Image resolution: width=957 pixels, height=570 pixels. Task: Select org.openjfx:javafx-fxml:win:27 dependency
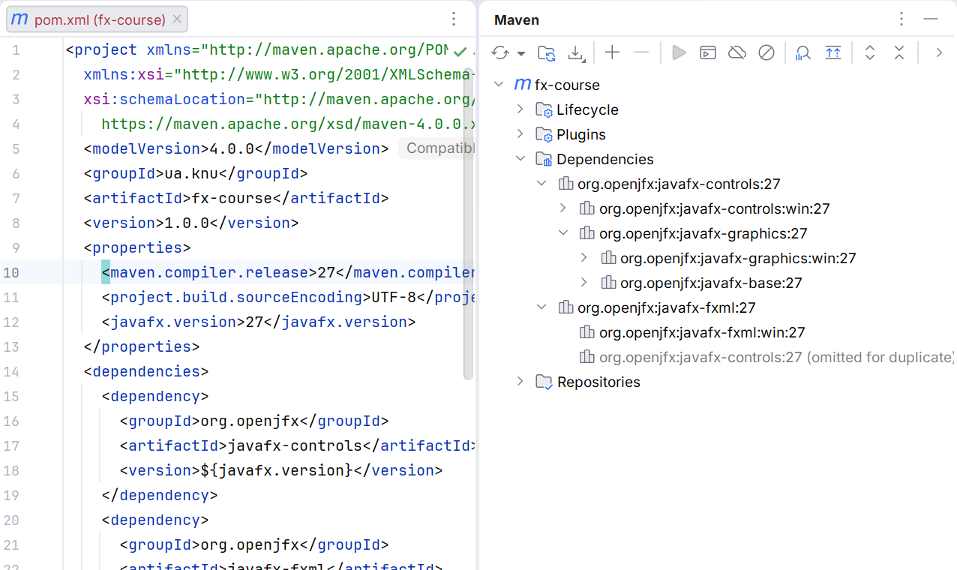[702, 332]
